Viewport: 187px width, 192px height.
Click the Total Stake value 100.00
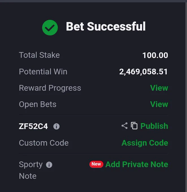(x=155, y=55)
